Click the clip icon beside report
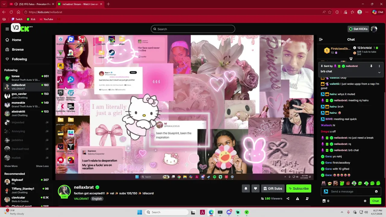This screenshot has width=386, height=217. tap(307, 199)
